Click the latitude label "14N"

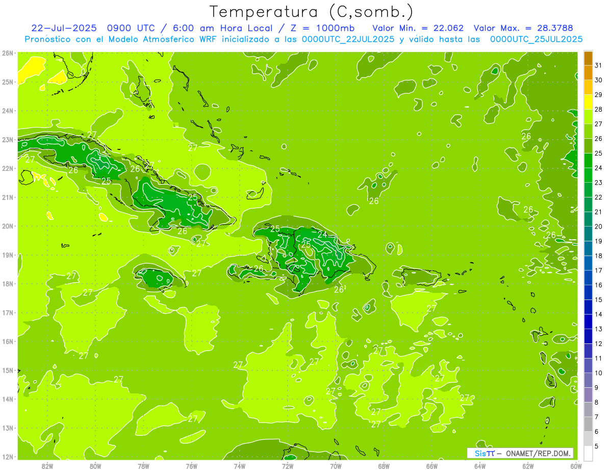8,399
